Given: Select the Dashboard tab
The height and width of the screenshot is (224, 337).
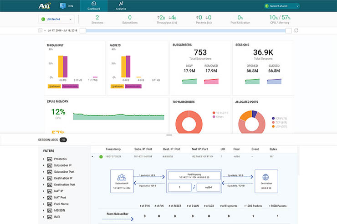Looking at the screenshot, I should (94, 6).
